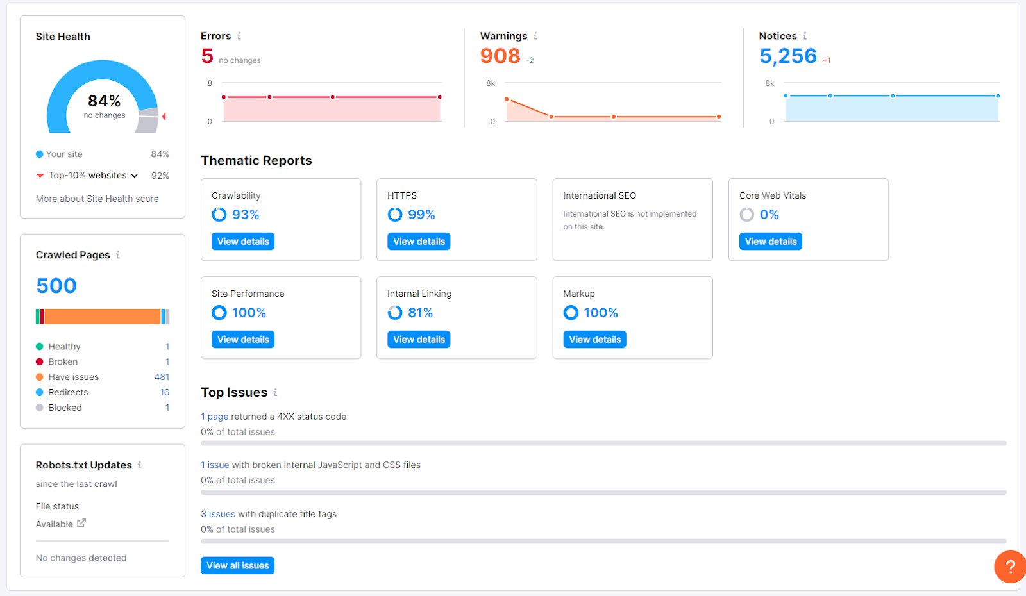Open the Crawled Pages info tooltip icon
1026x596 pixels.
[x=118, y=255]
